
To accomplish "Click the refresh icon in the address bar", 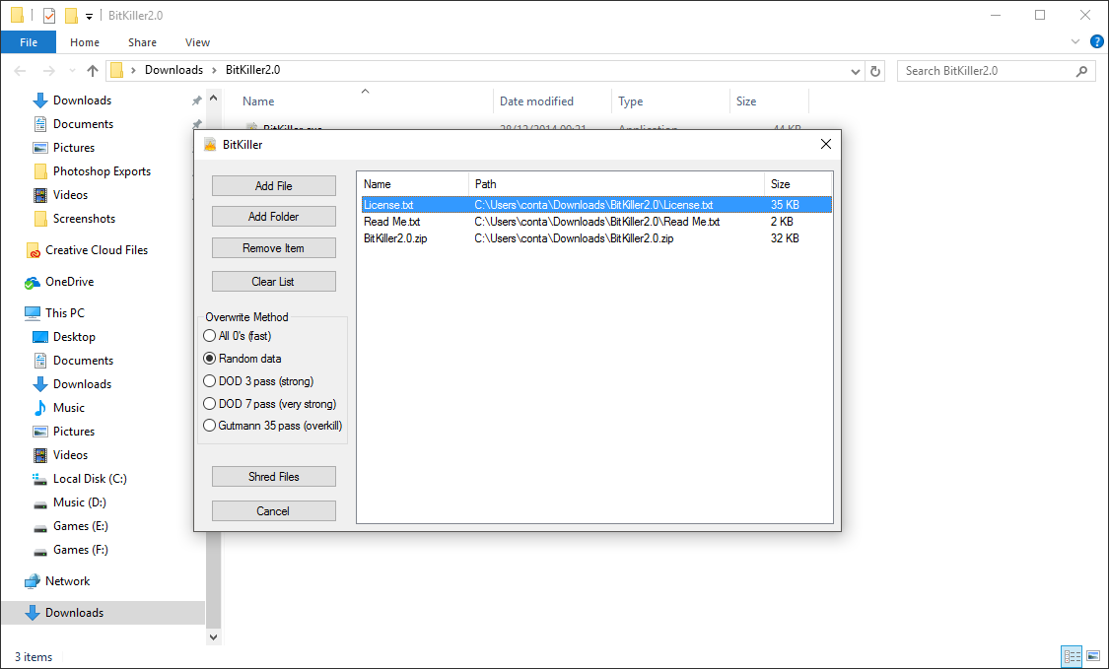I will pyautogui.click(x=875, y=70).
